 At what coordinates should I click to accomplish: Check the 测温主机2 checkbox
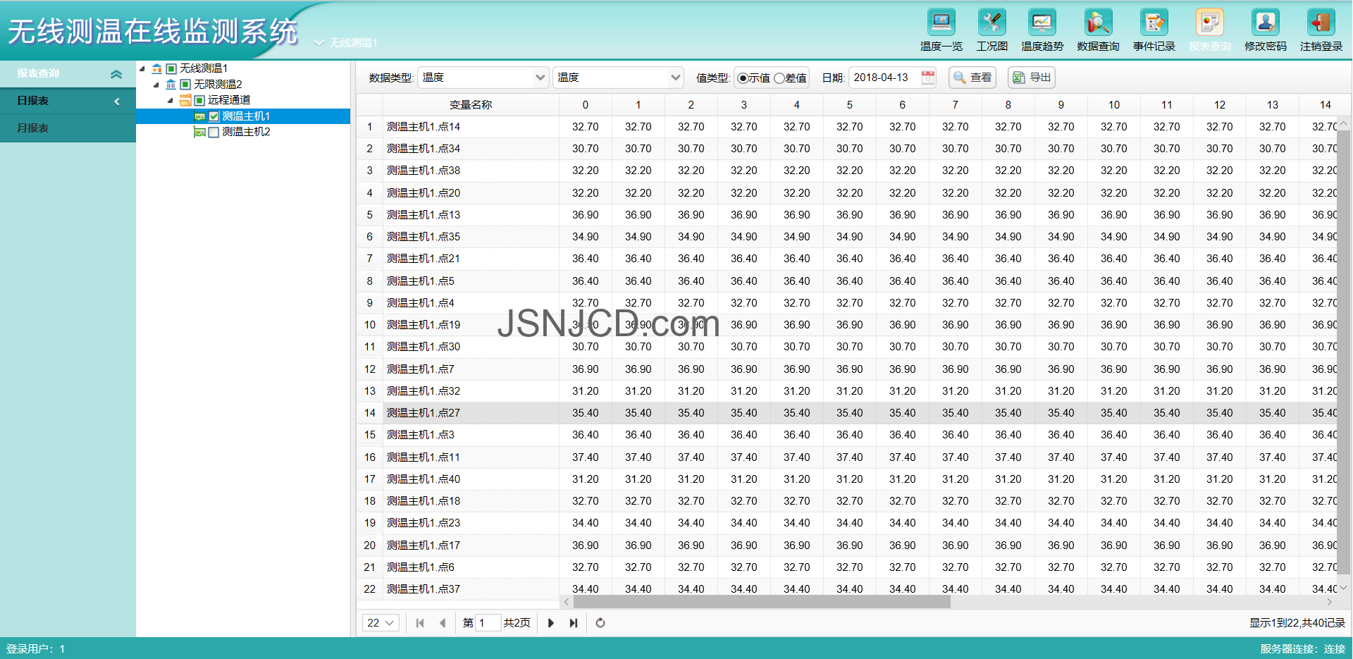tap(214, 133)
